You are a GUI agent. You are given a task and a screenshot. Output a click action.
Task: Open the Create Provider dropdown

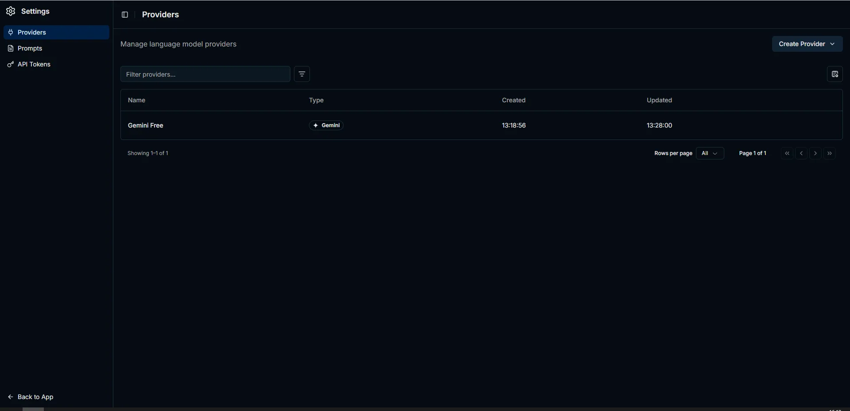pos(807,44)
